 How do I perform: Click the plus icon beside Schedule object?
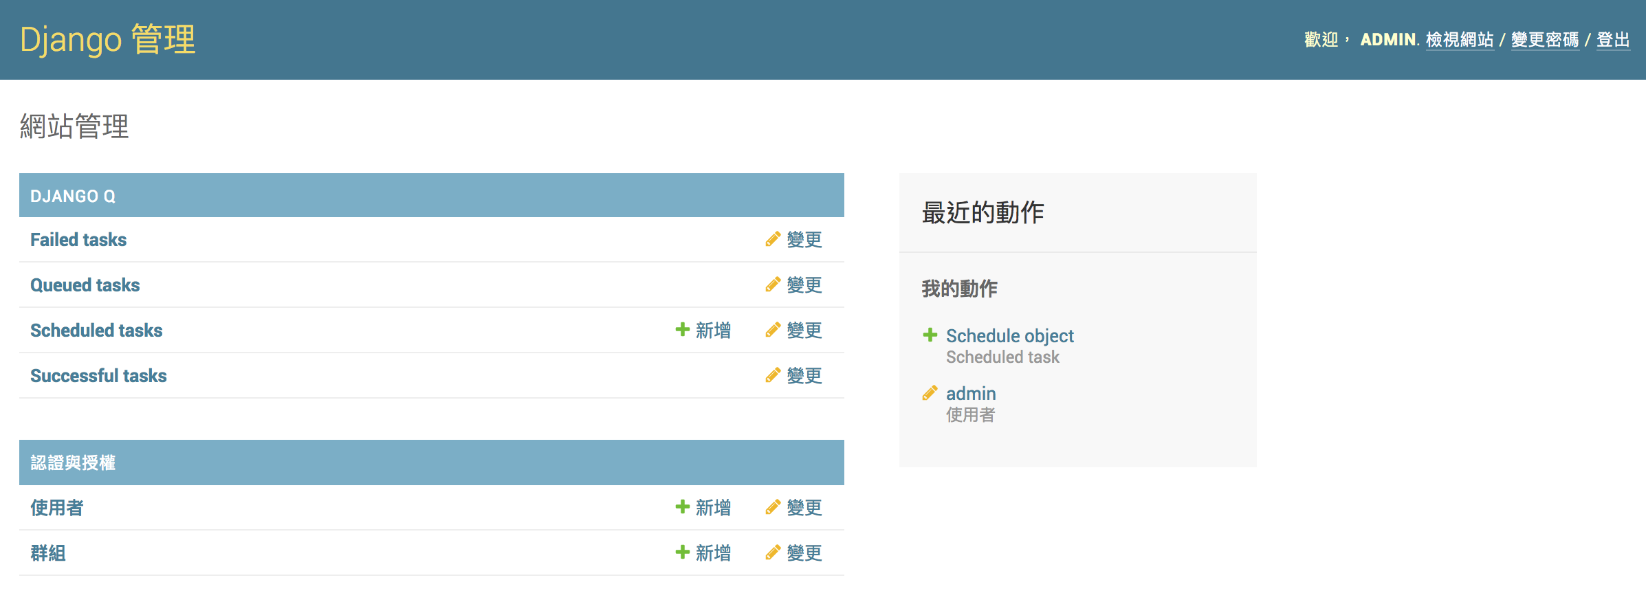(x=930, y=335)
